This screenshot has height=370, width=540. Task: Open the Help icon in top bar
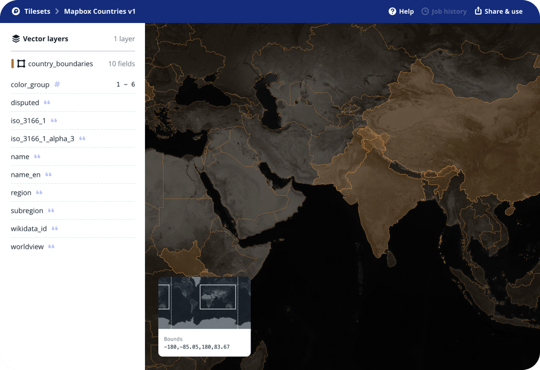[393, 11]
